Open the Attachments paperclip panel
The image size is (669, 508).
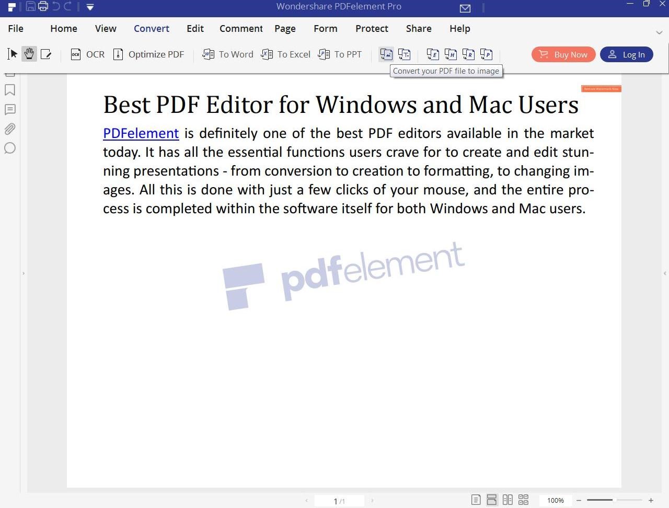tap(9, 129)
